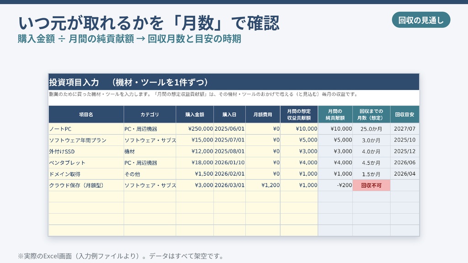Click the 回収の見通し badge
Screen dimensions: 468x263
[x=421, y=20]
